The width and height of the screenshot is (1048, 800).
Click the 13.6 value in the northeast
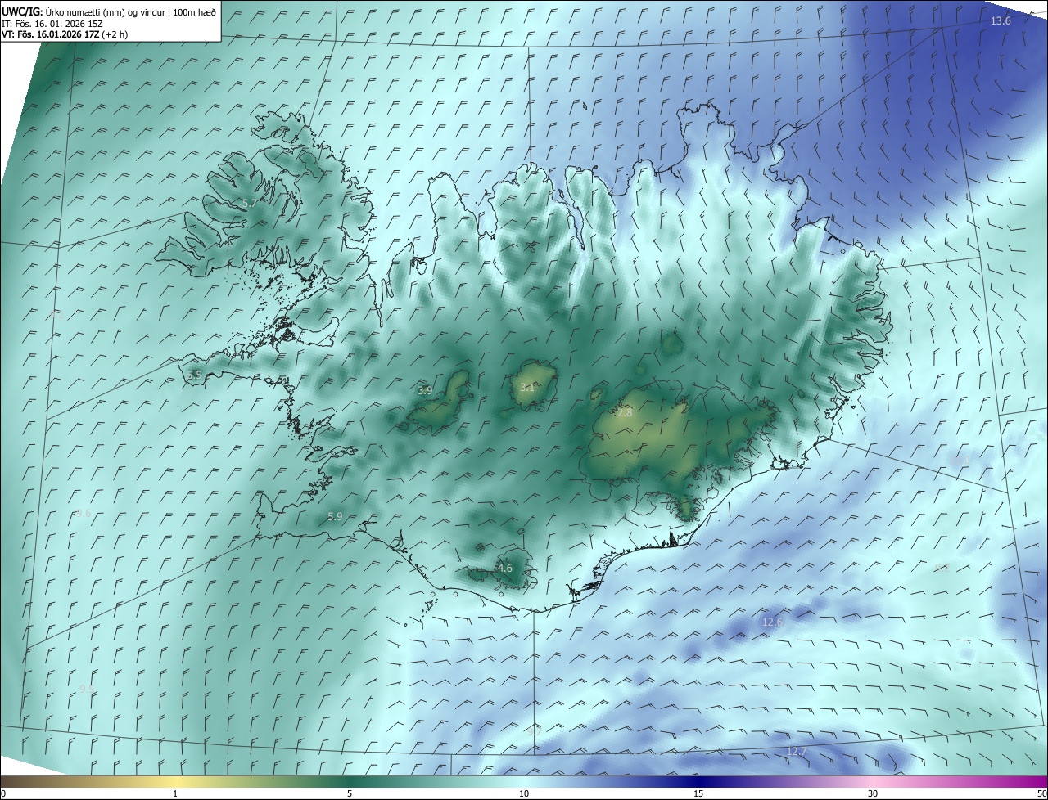pos(1001,20)
